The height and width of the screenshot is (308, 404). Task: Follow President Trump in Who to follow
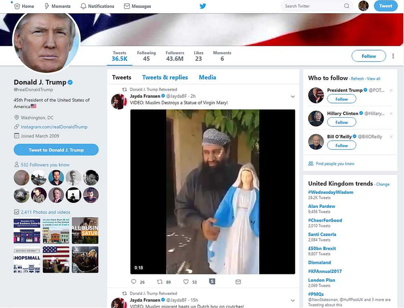coord(341,99)
